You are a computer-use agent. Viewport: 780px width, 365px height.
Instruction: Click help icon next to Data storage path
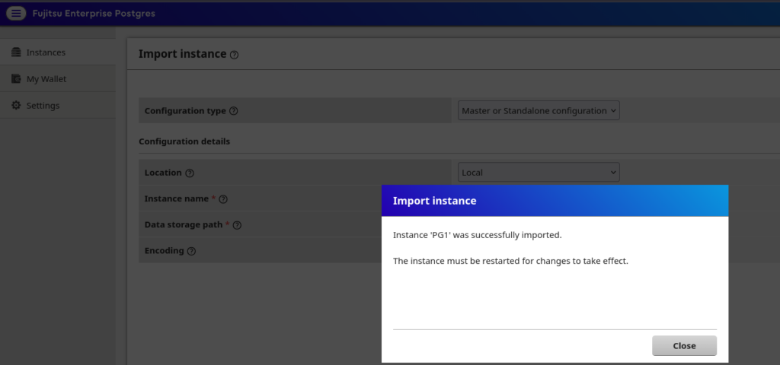pos(237,225)
